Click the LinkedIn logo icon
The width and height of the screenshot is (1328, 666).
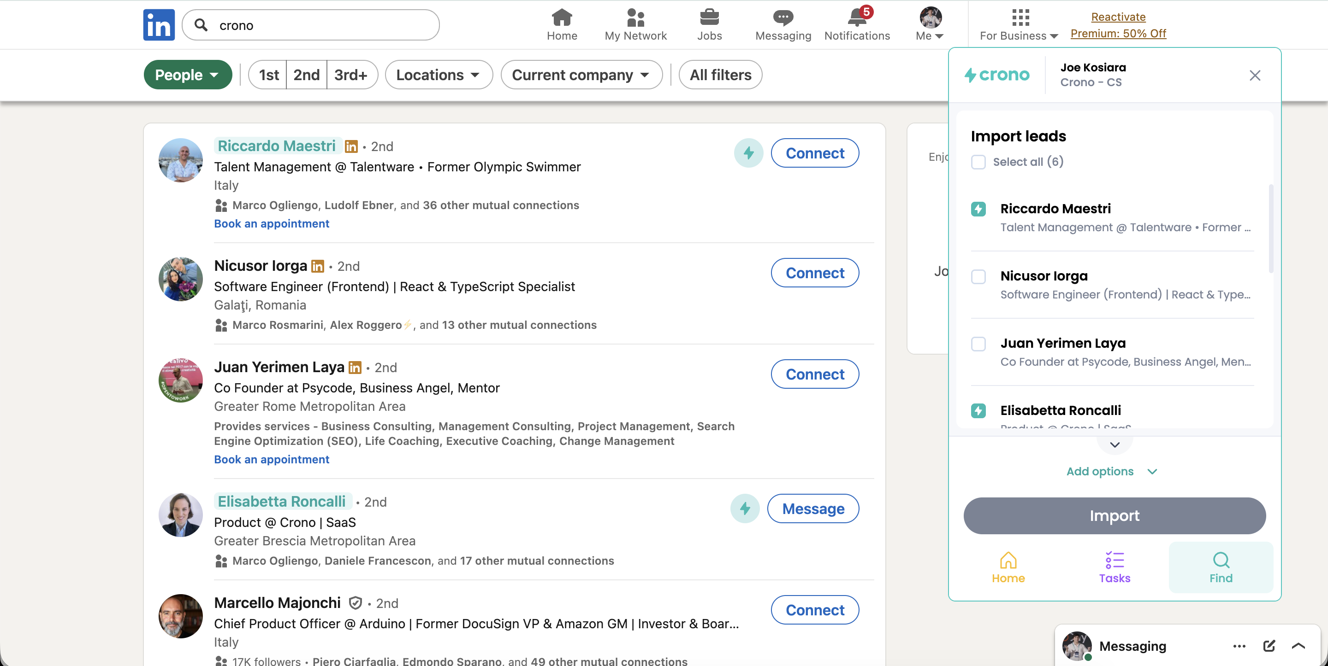pos(159,25)
